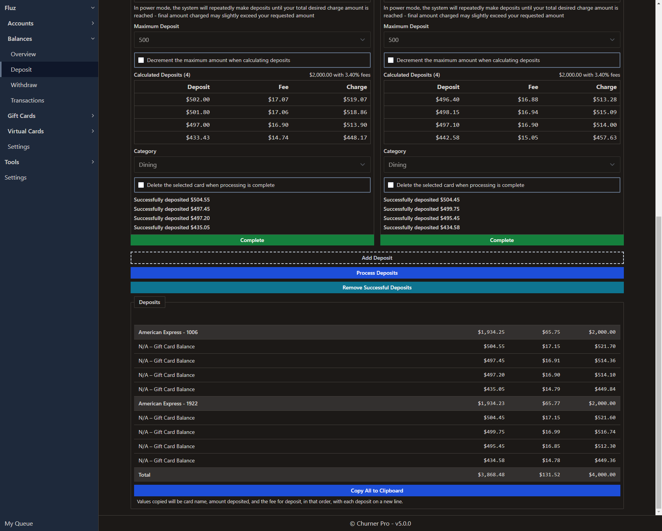Enable decrement maximum amount in left panel

click(x=141, y=60)
